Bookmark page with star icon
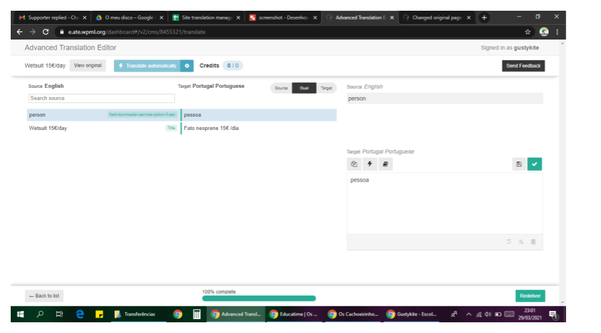Viewport: 601px width, 333px height. (x=528, y=31)
